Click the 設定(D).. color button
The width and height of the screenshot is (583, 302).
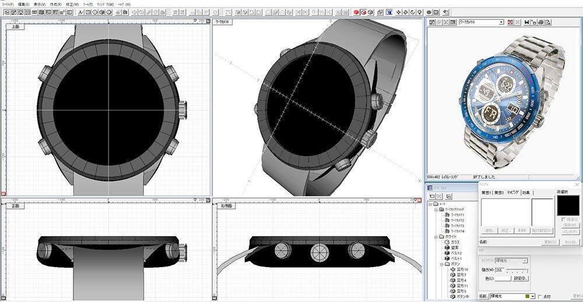click(x=521, y=279)
